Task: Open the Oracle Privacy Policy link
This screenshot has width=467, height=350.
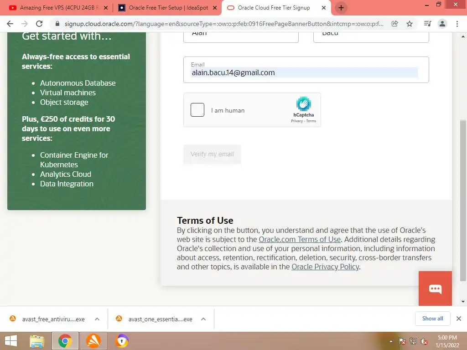Action: [x=325, y=267]
